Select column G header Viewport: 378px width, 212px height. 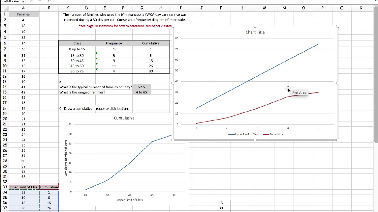142,8
